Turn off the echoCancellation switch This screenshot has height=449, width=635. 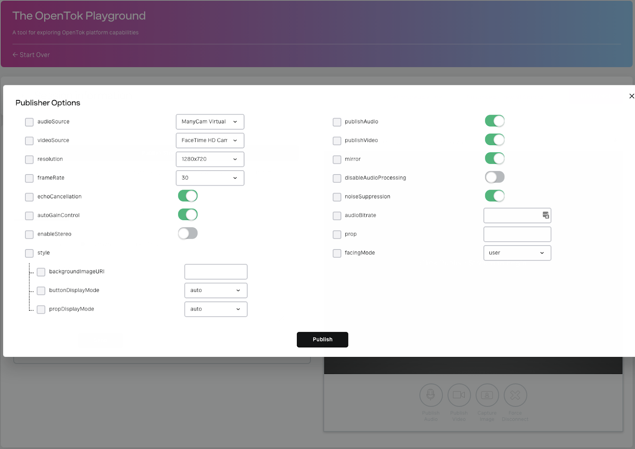(x=188, y=196)
